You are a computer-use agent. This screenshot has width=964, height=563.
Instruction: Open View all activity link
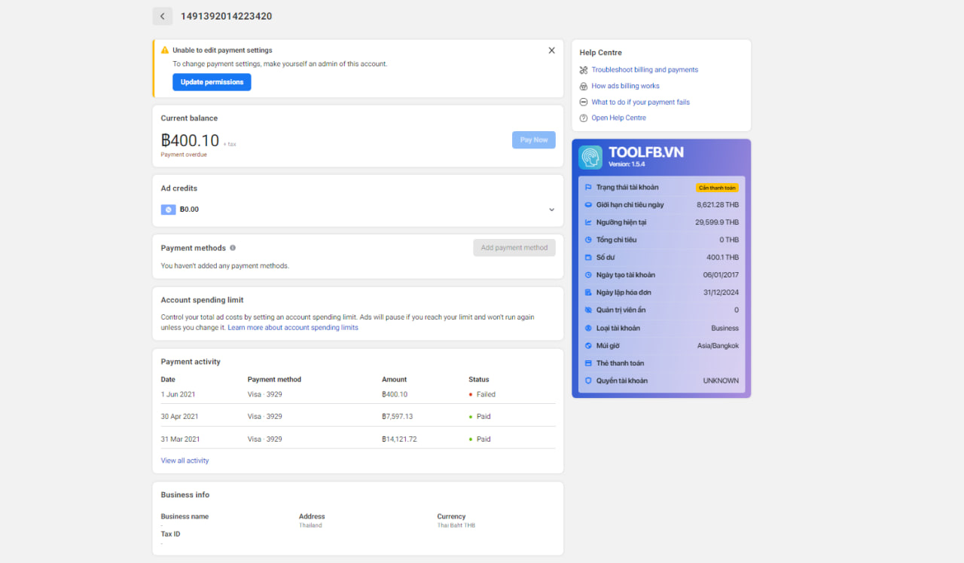point(185,460)
